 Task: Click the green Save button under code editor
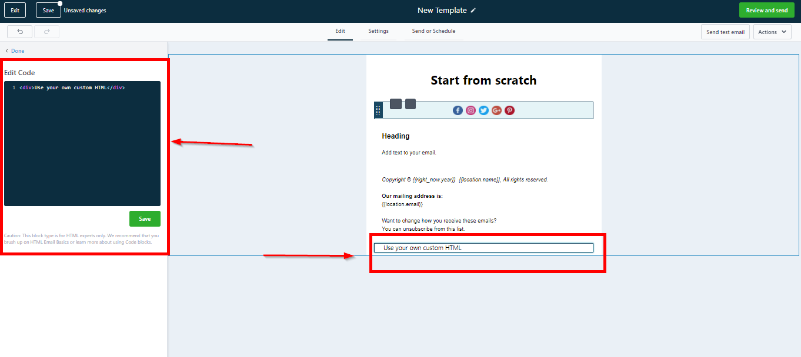[x=145, y=218]
